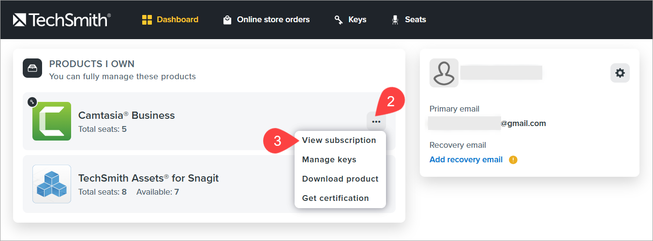Navigate to the Seats section
Image resolution: width=653 pixels, height=241 pixels.
pos(415,20)
